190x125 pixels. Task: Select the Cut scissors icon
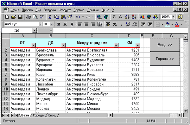click(50, 17)
